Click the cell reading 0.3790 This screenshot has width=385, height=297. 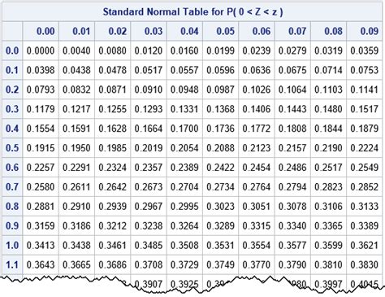[292, 264]
